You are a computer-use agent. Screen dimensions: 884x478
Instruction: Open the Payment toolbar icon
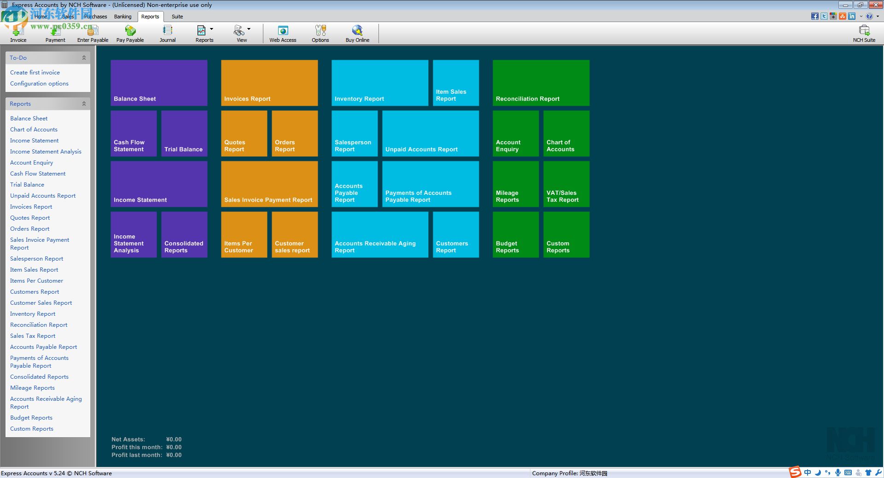click(55, 34)
